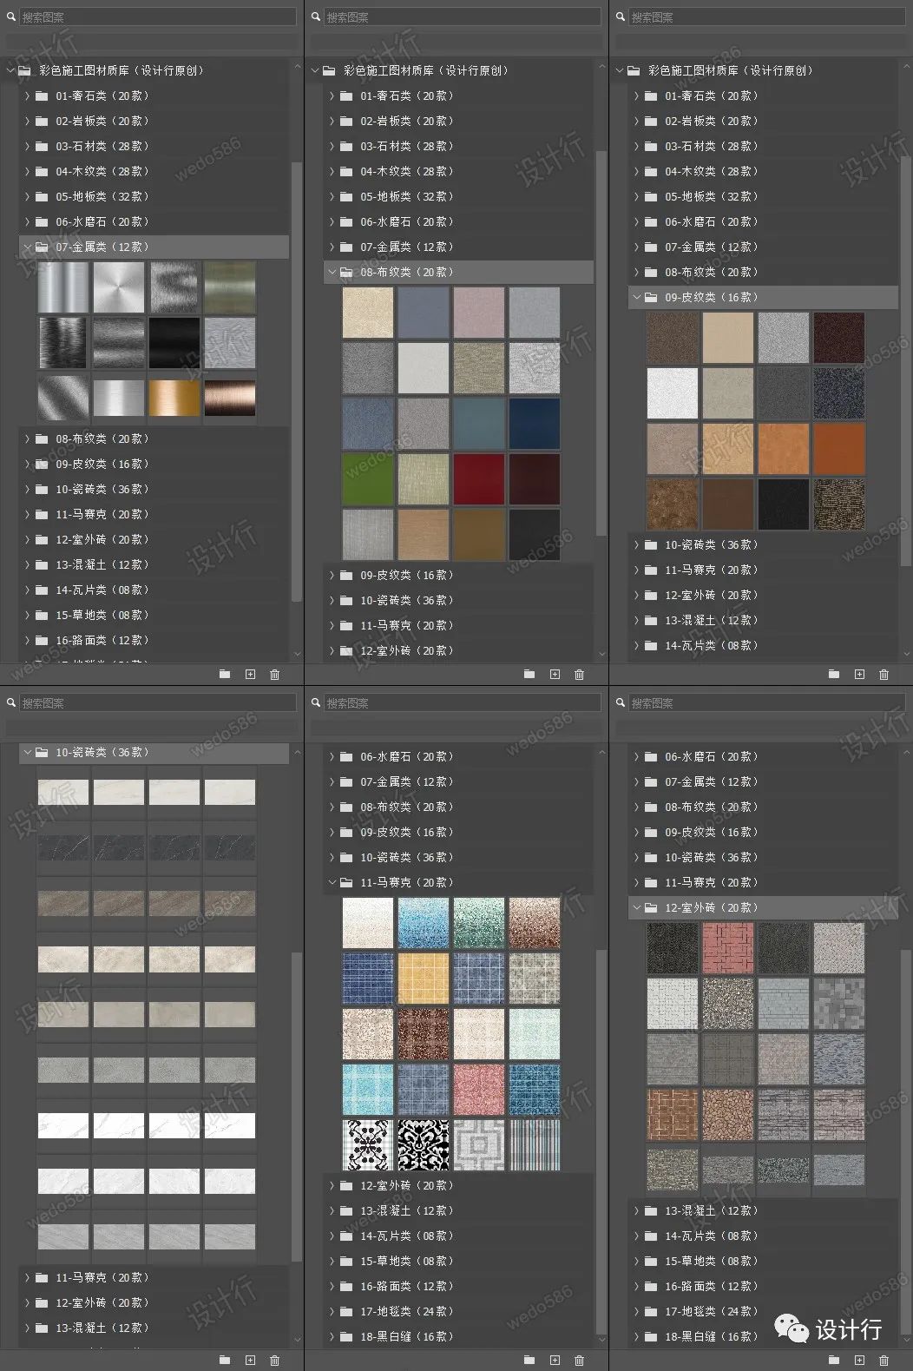
Task: Select the solid black brushed metal pattern
Action: 174,342
